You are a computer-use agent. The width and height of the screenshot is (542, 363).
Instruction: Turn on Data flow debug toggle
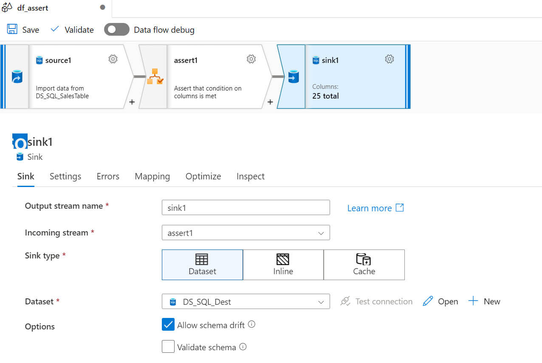pos(116,29)
